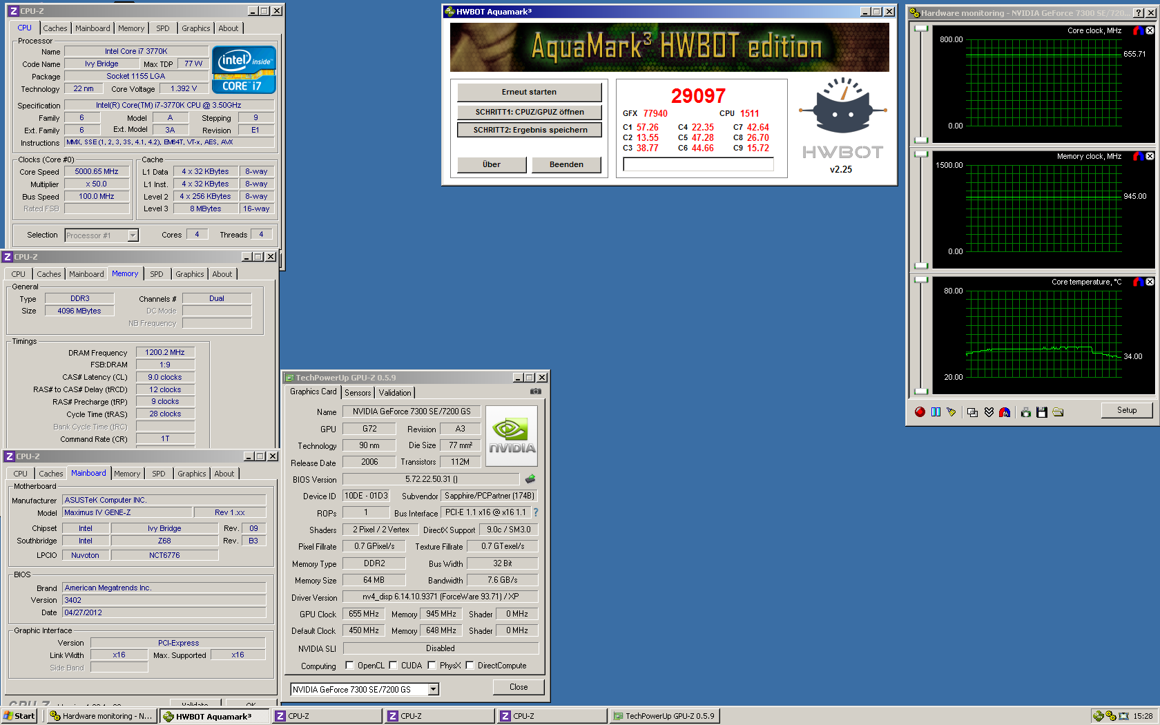The width and height of the screenshot is (1160, 725).
Task: Click SCHRITT1: CPUZ/GPUZ öffnen button
Action: (530, 112)
